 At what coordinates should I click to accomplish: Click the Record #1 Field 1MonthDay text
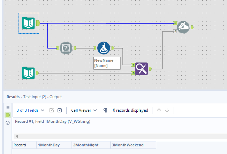(53, 121)
